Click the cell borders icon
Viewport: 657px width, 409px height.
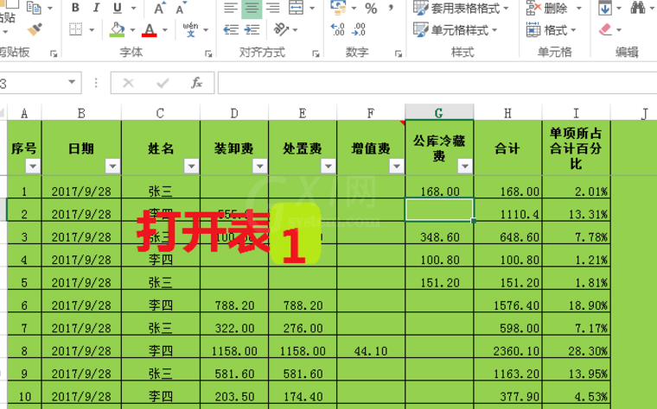click(x=76, y=29)
